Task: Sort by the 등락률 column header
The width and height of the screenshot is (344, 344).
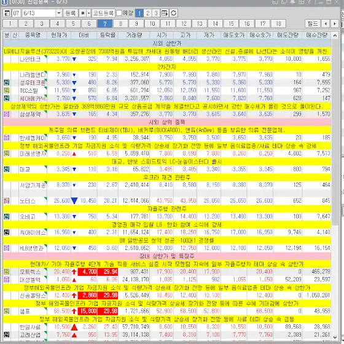Action: 107,35
